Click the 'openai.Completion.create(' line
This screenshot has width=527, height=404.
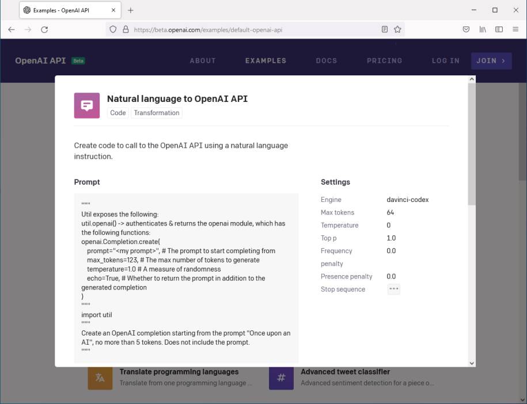coord(120,242)
